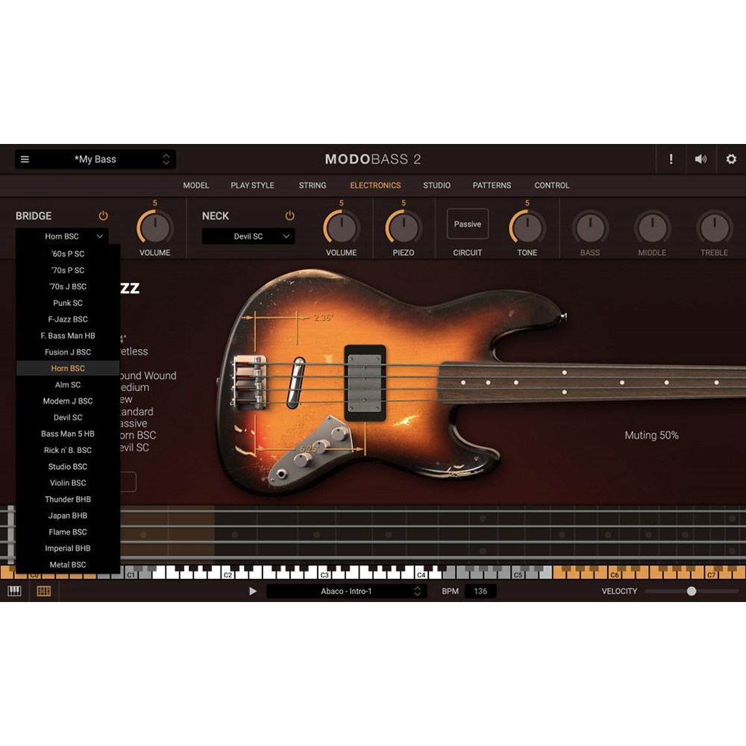Select '60s P SC pickup
This screenshot has height=746, width=746.
pyautogui.click(x=68, y=254)
